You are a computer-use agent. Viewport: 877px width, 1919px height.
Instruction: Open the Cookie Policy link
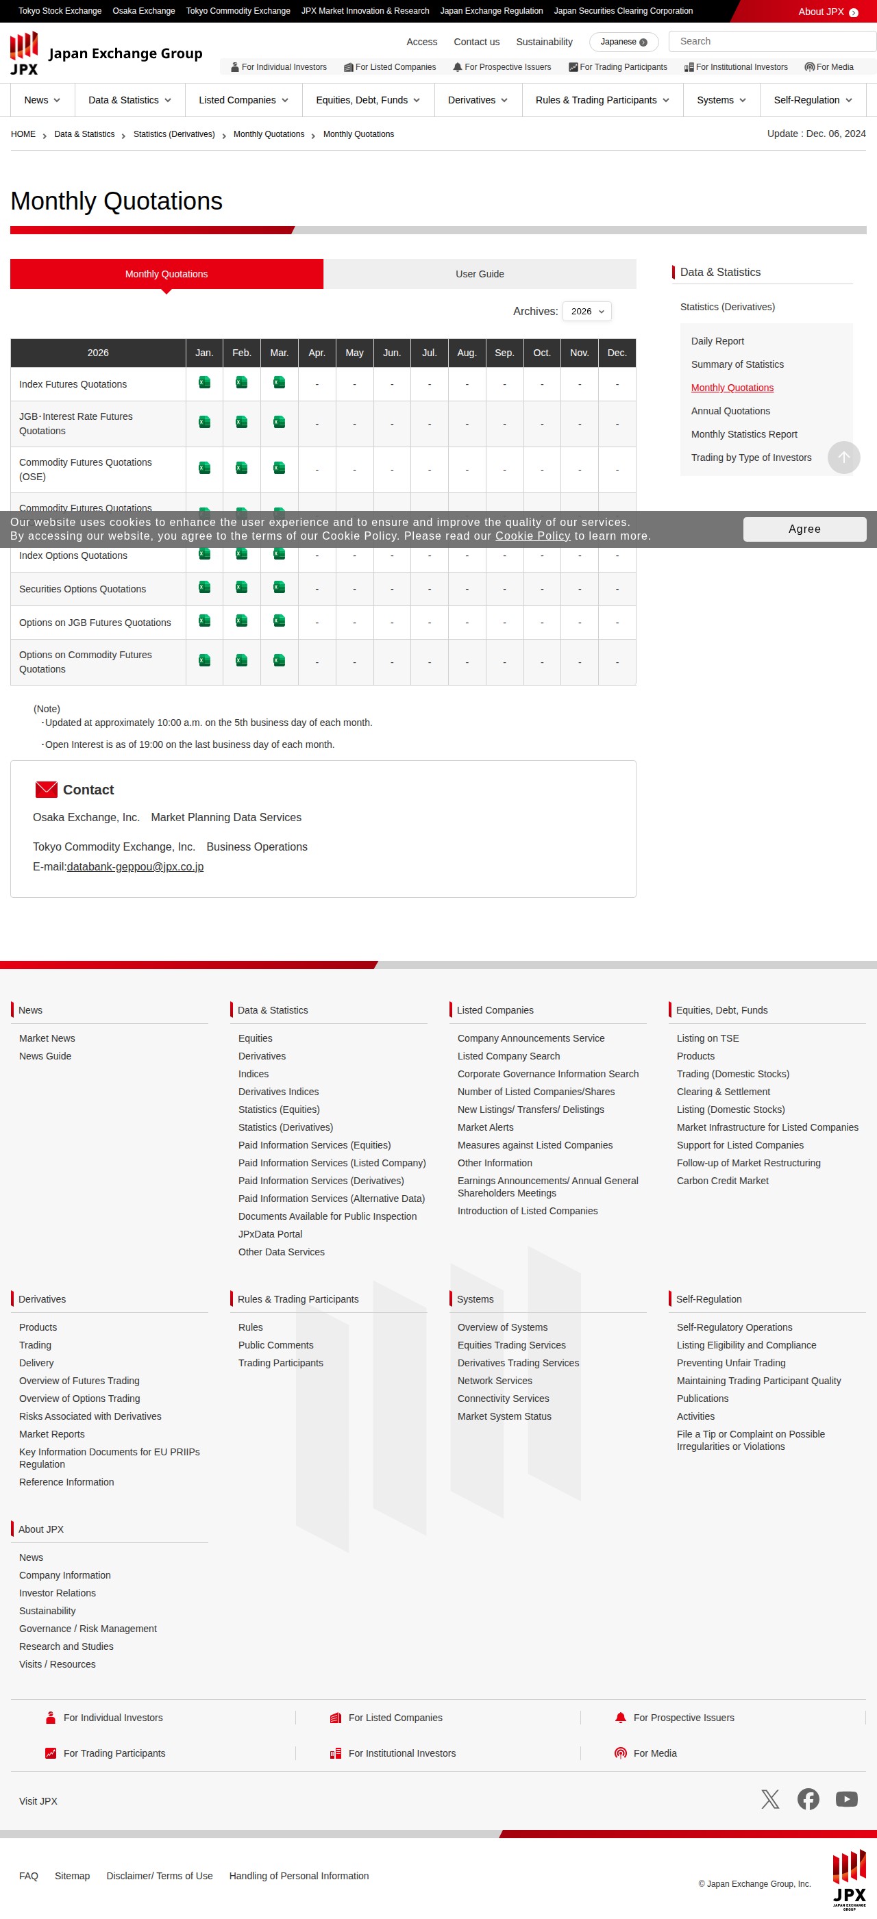click(533, 536)
